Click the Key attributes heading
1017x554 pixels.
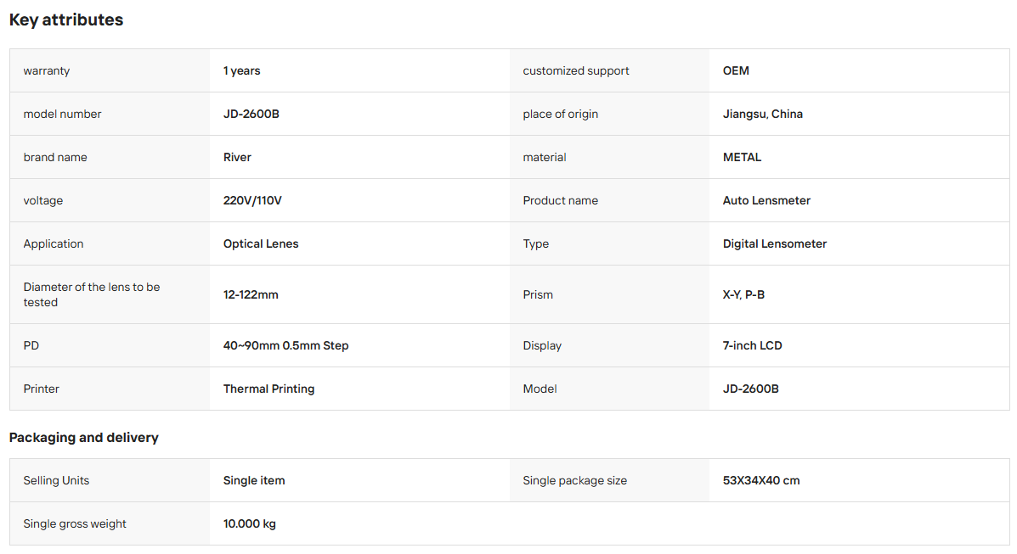click(x=66, y=20)
